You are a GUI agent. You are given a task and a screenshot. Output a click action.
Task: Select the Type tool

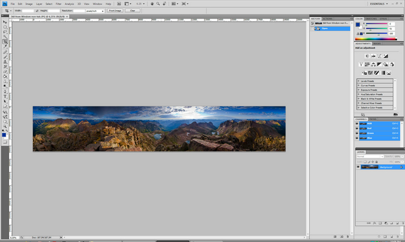pyautogui.click(x=5, y=96)
